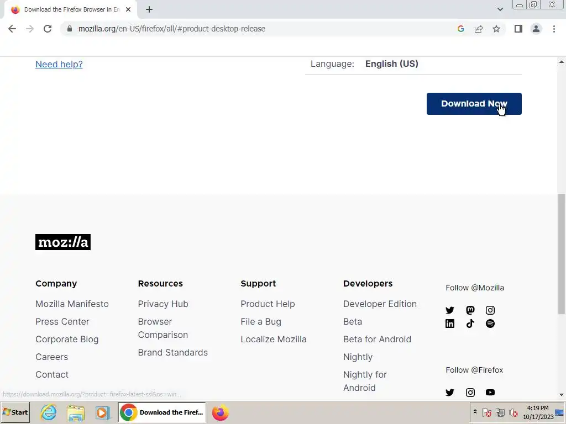Open the Brand Standards link
This screenshot has width=566, height=424.
click(x=172, y=353)
